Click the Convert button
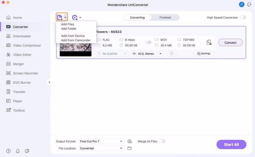Screen dimensions: 255x157 [x=230, y=43]
